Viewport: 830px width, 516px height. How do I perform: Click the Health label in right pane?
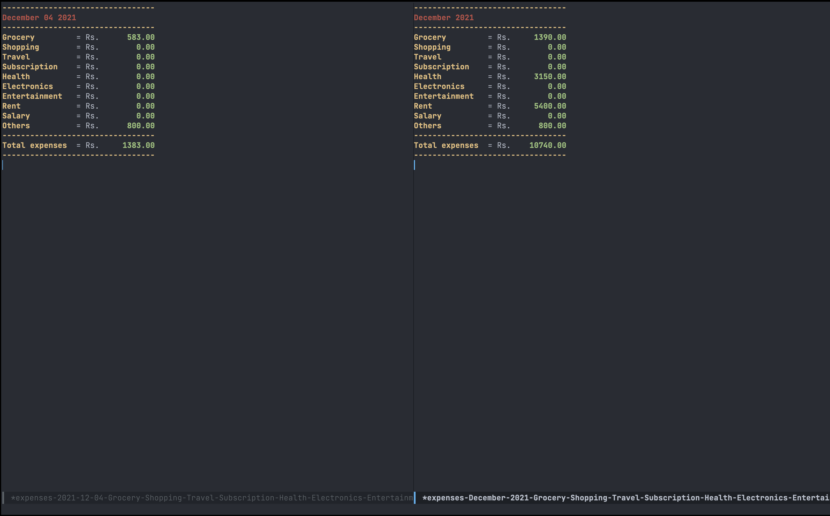(x=427, y=77)
